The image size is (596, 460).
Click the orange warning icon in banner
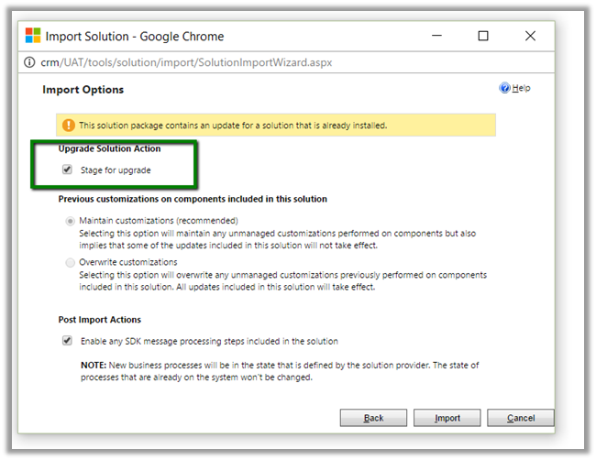click(69, 126)
